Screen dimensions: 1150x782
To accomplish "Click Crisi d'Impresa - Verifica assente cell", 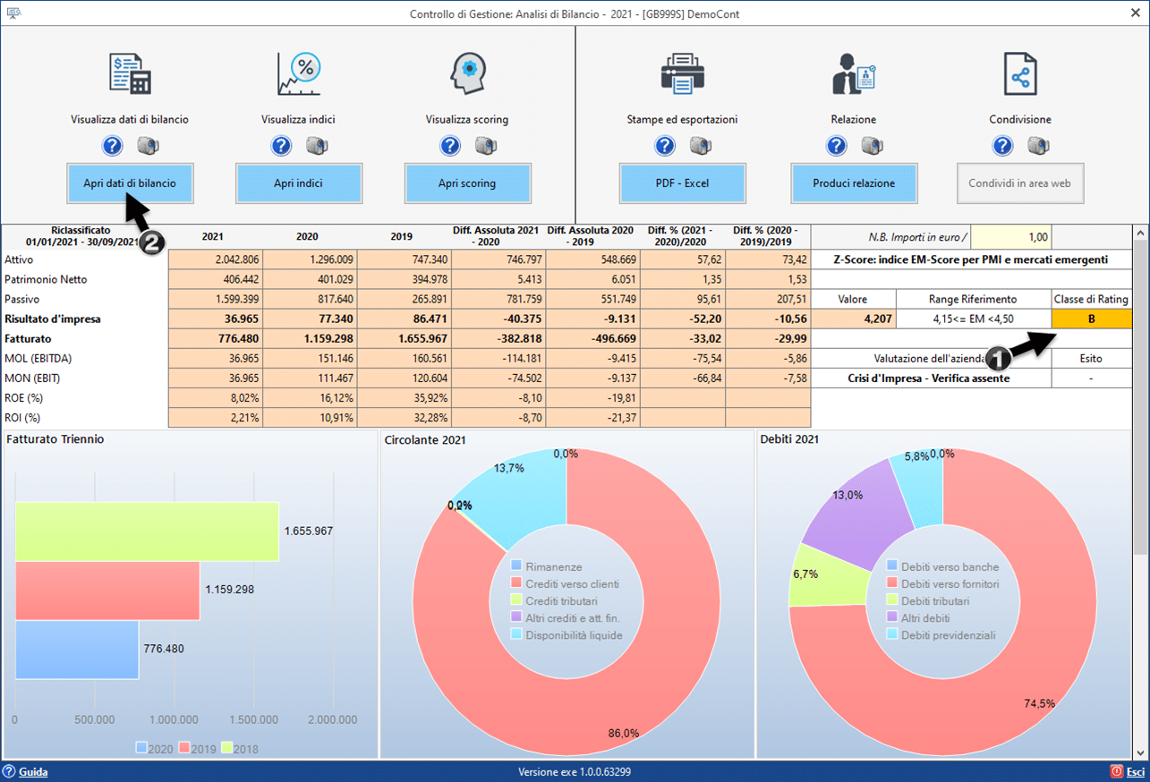I will pyautogui.click(x=932, y=378).
